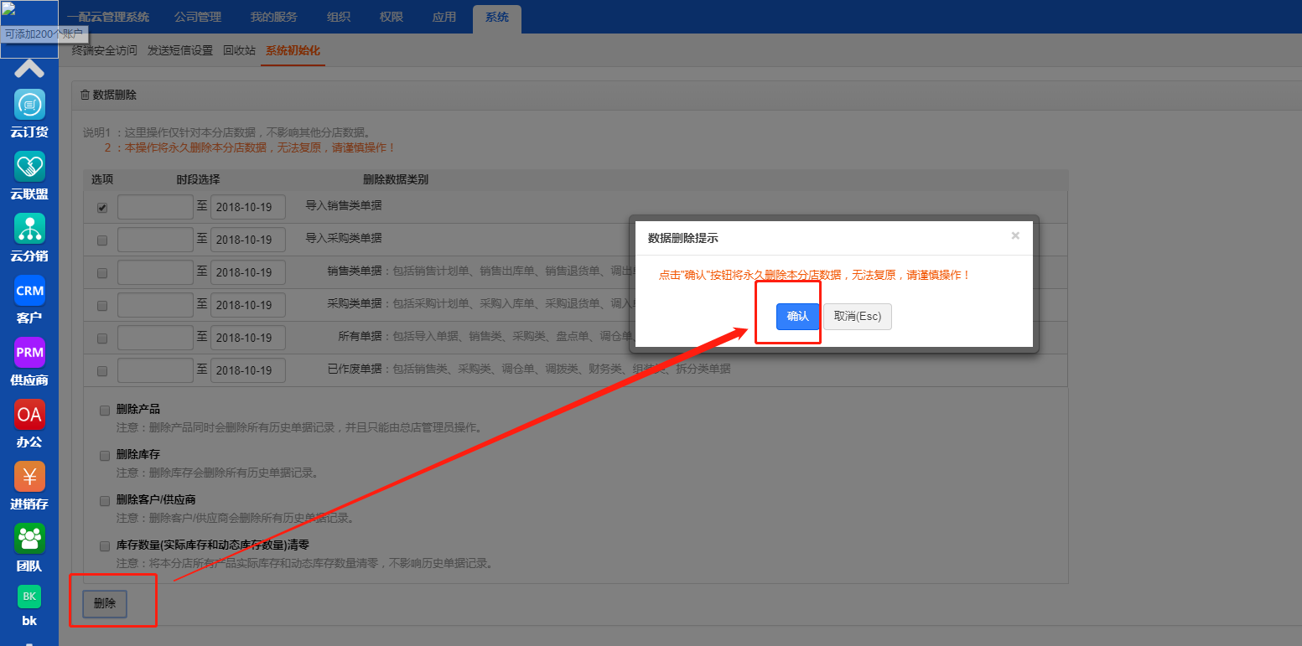This screenshot has width=1302, height=646.
Task: Click end date field for 导入采购类单据
Action: (248, 240)
